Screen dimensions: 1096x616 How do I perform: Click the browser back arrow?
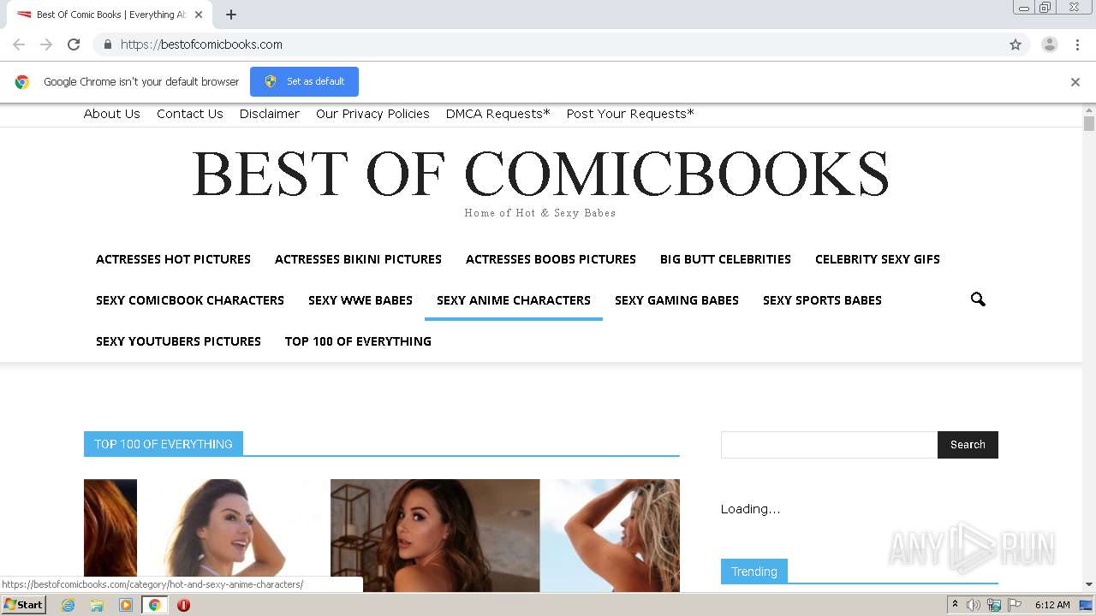(19, 44)
